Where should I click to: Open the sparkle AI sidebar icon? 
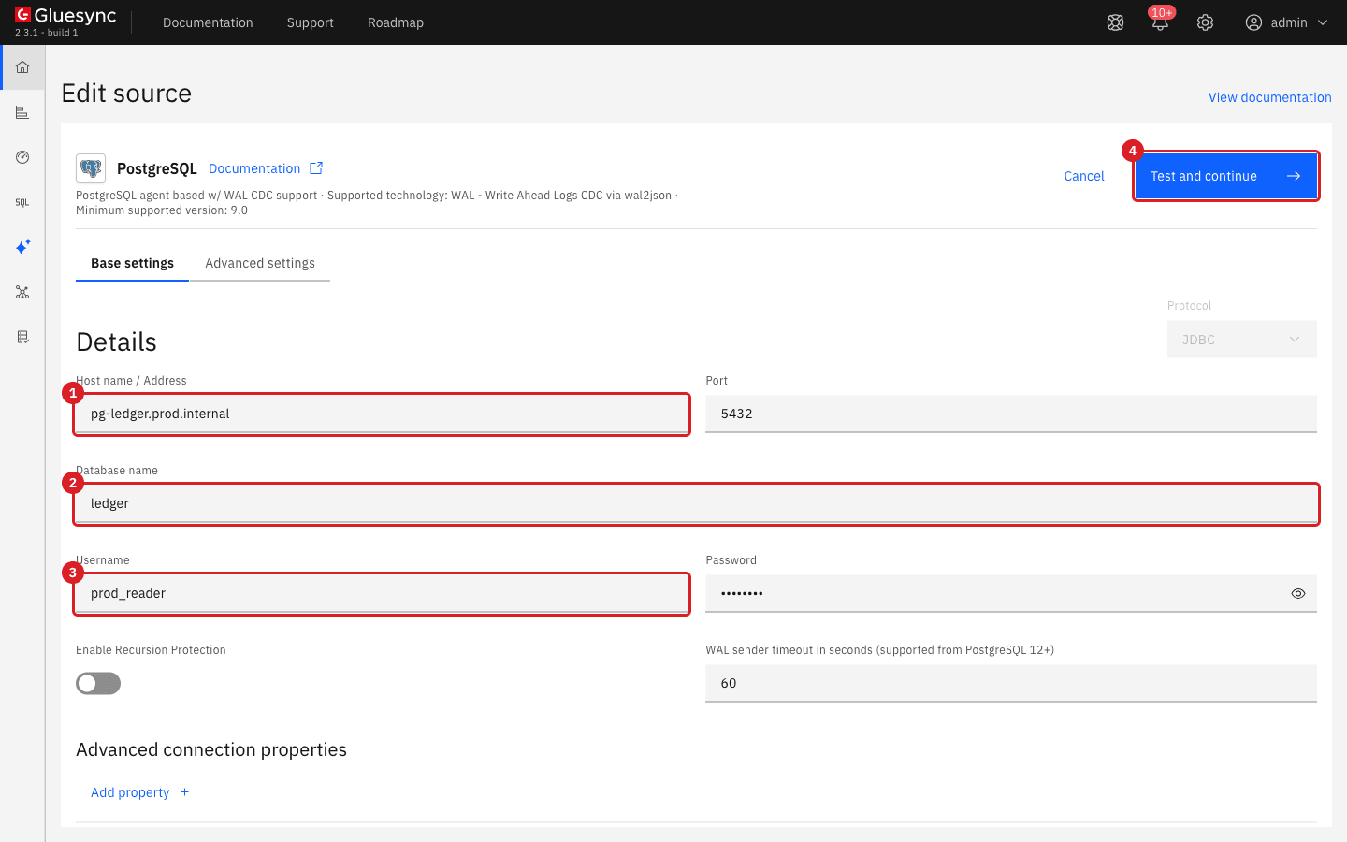(22, 247)
